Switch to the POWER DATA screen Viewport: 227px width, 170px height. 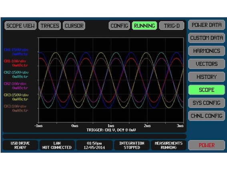(x=207, y=25)
